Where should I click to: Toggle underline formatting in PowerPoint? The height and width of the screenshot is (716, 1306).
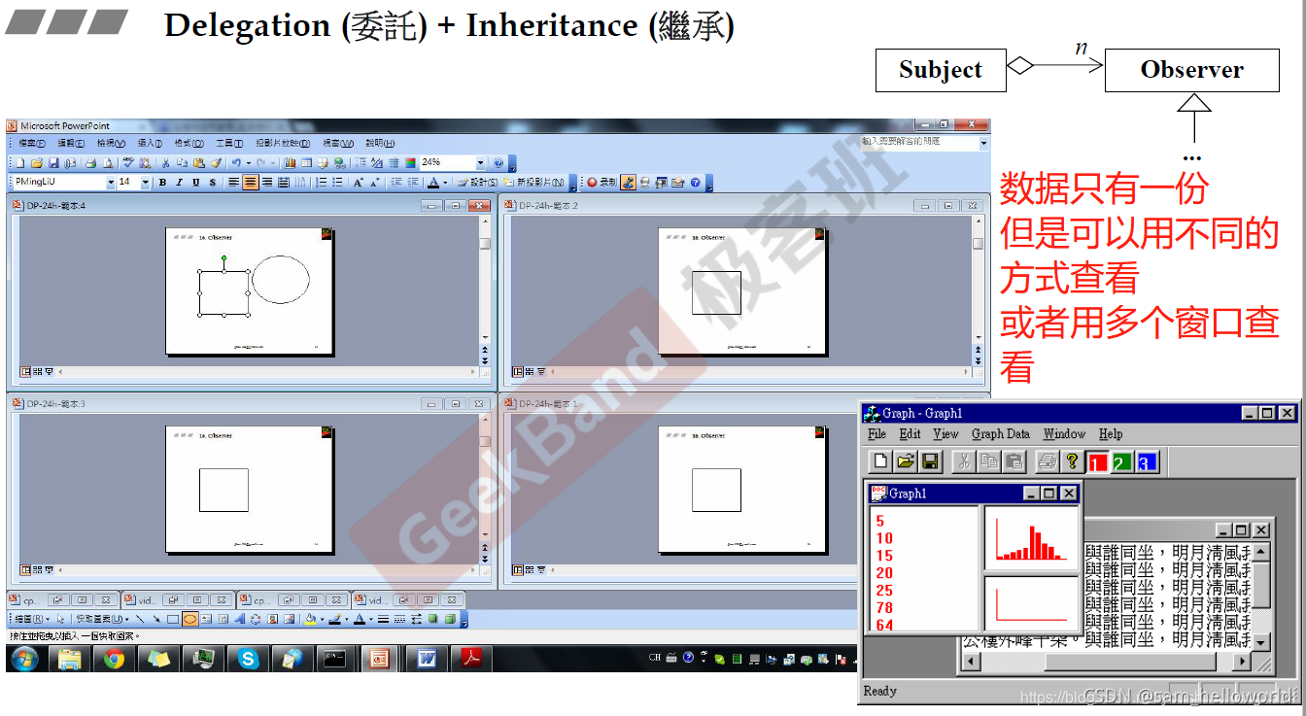coord(195,181)
